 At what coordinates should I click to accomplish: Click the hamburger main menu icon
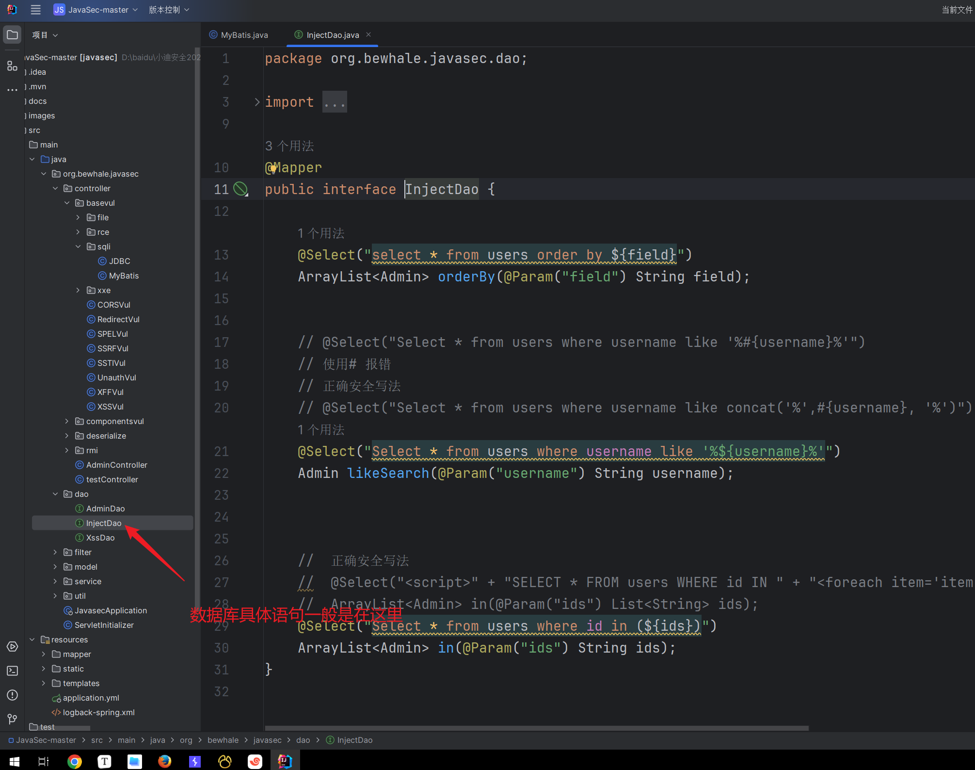(35, 10)
